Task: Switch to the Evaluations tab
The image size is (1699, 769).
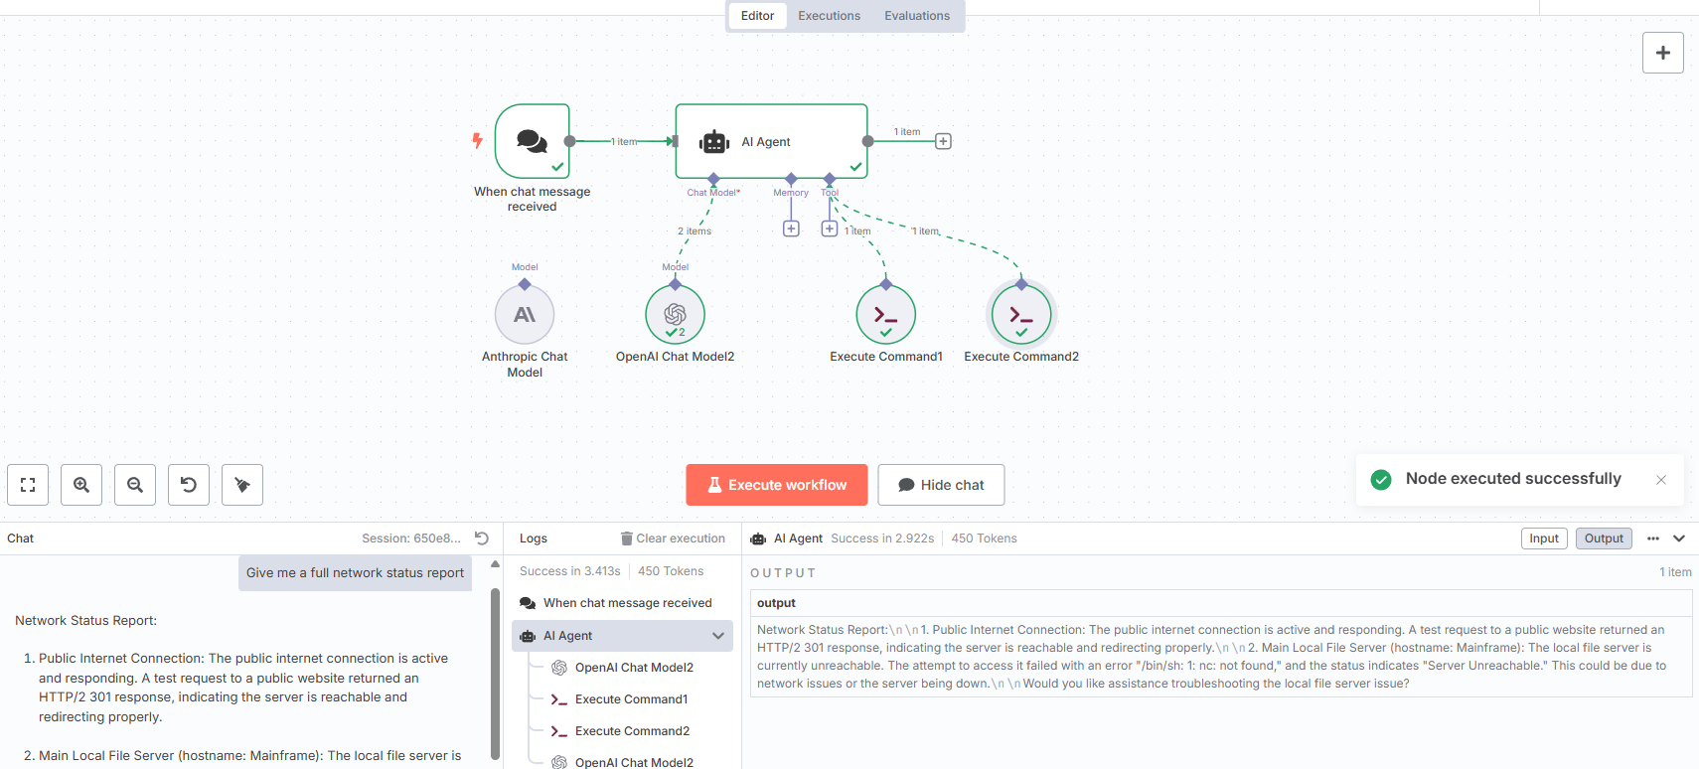Action: pos(917,16)
